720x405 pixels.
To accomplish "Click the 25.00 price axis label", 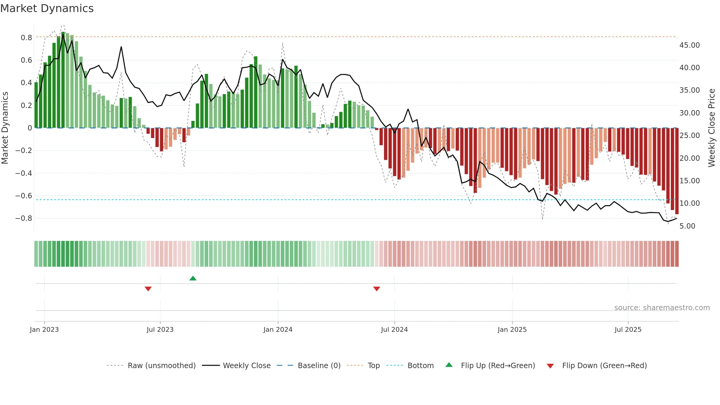I will point(690,135).
